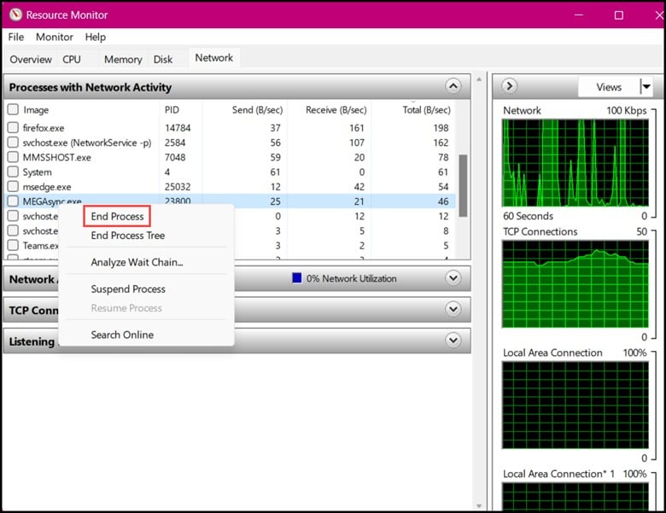Click the Views button

coord(609,86)
